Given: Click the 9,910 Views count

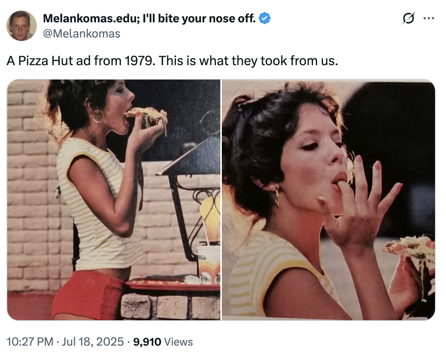Looking at the screenshot, I should 163,342.
